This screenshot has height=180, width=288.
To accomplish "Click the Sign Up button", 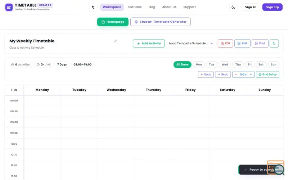I will click(273, 7).
